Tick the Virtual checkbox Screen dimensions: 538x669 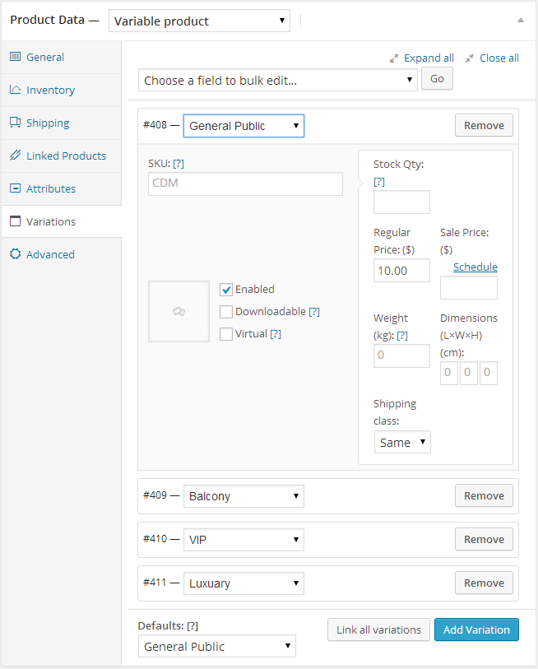[x=226, y=334]
